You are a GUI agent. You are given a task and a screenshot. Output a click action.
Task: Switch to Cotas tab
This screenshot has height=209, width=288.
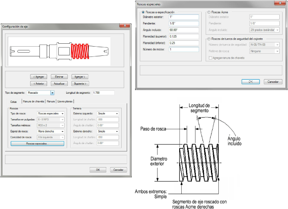(x=13, y=102)
